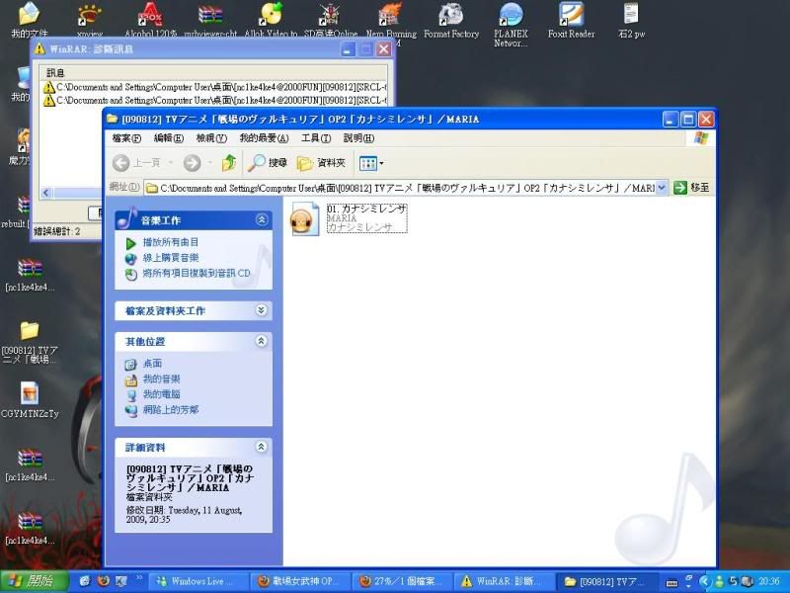Screen dimensions: 790x593
Task: Switch to 27% download taskbar item
Action: click(402, 581)
